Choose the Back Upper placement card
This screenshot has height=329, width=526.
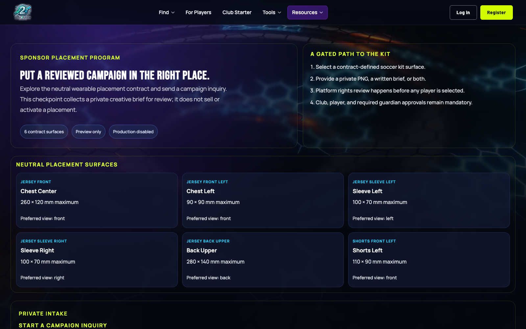263,260
